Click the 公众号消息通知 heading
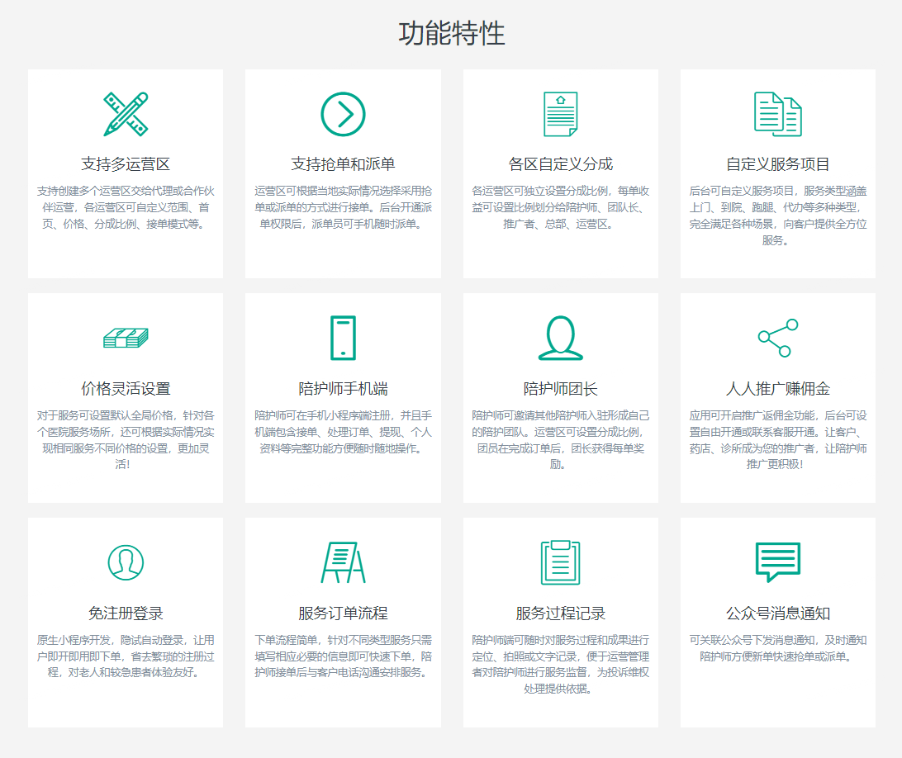Viewport: 902px width, 758px height. (777, 614)
